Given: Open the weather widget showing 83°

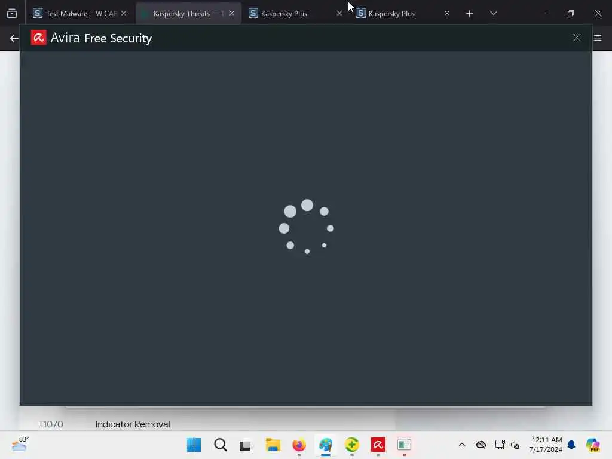Looking at the screenshot, I should 20,445.
